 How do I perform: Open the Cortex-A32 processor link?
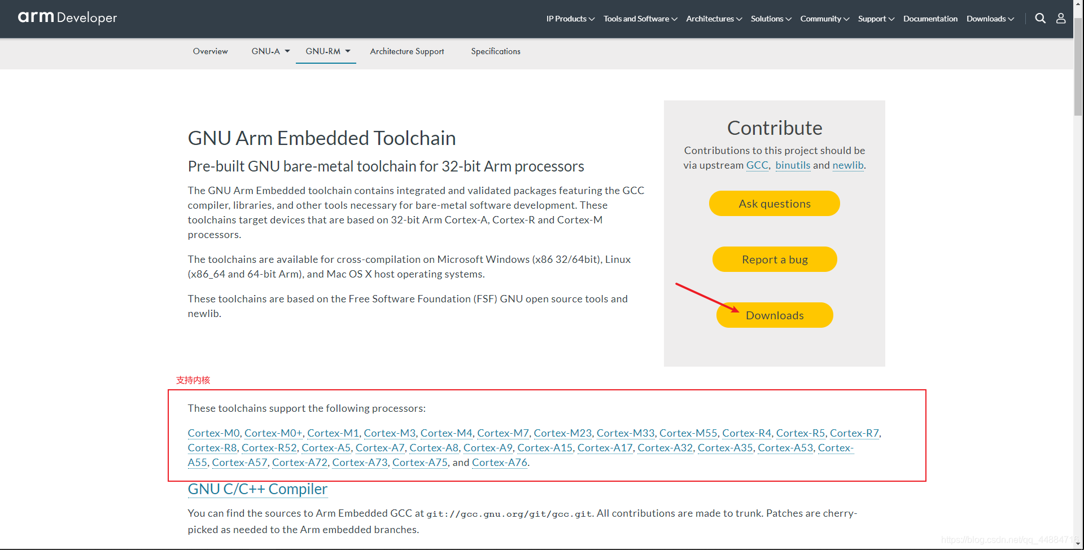pos(665,448)
